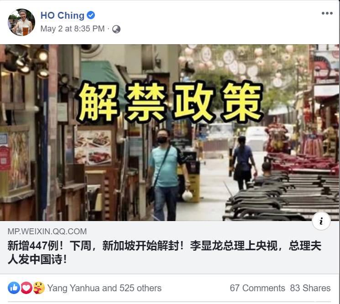This screenshot has width=340, height=304.
Task: Open the three-dot post options menu
Action: [x=327, y=13]
